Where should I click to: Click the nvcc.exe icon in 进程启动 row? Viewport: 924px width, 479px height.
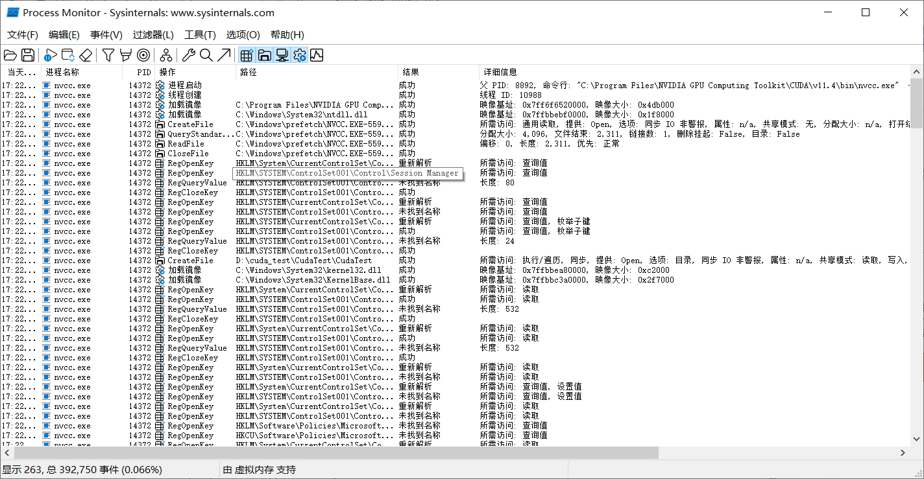tap(47, 86)
